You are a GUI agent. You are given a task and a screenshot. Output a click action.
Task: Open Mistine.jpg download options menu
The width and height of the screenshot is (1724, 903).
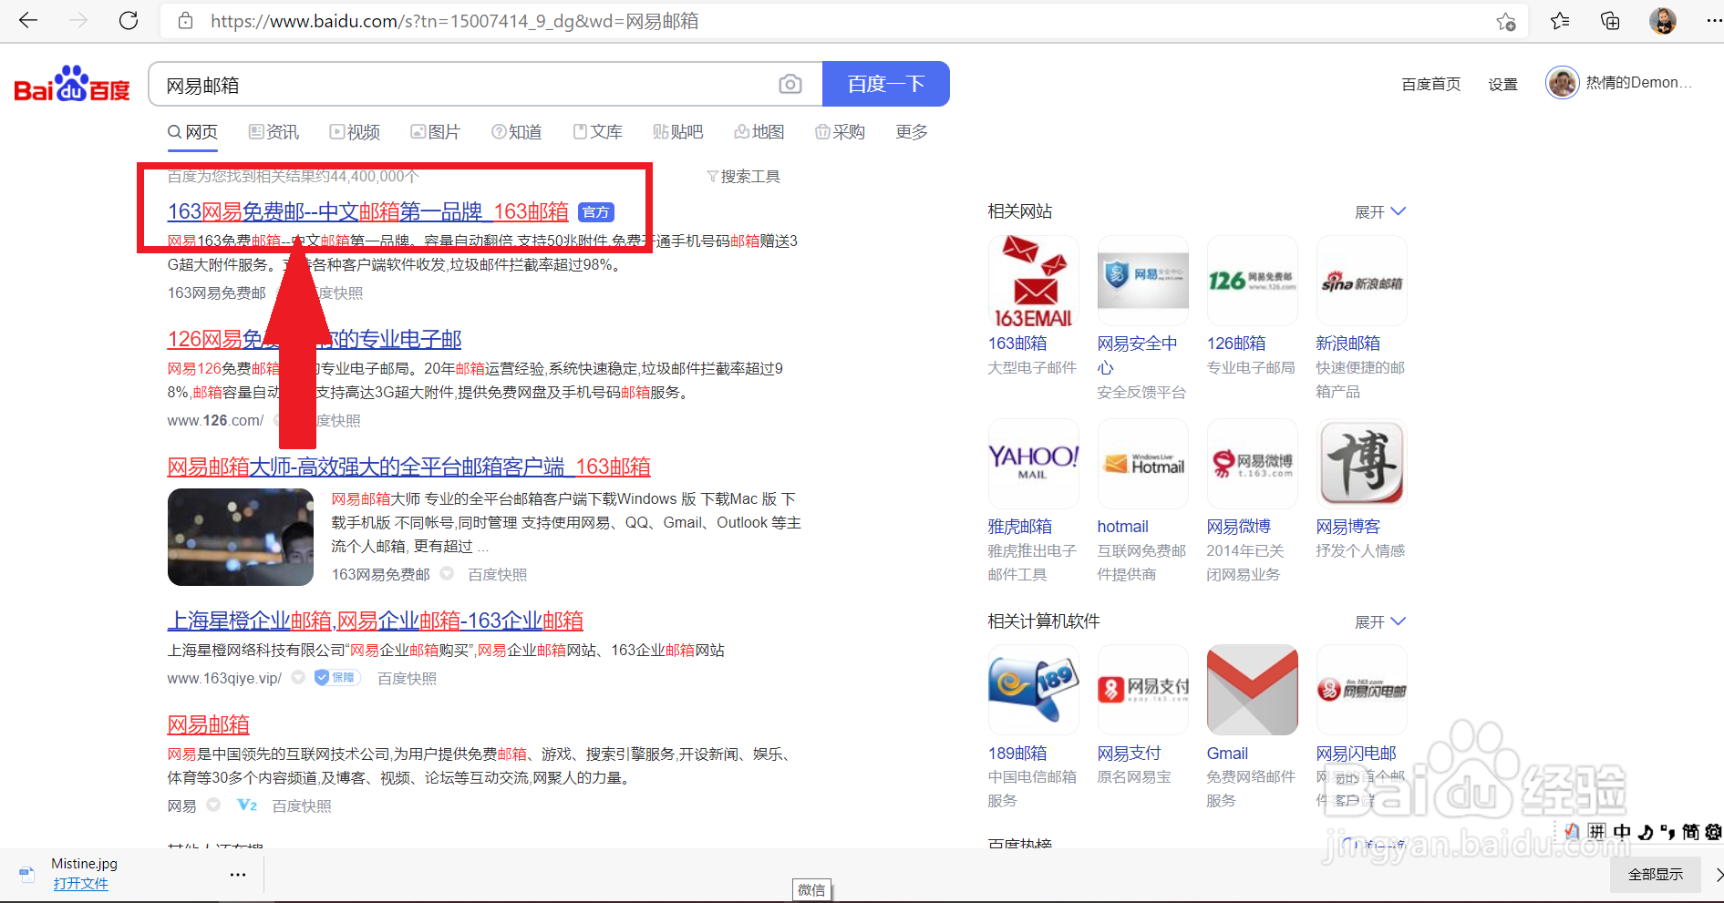click(238, 875)
